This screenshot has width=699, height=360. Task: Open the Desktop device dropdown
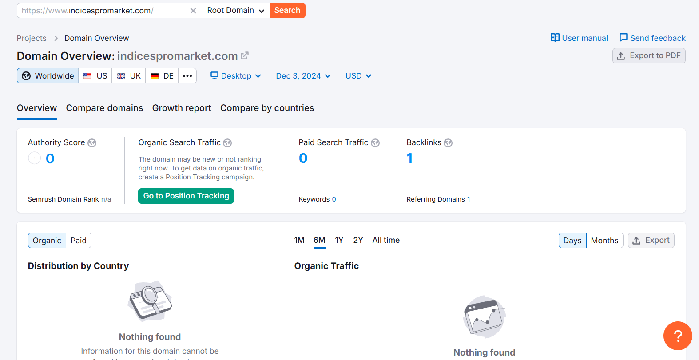(236, 76)
